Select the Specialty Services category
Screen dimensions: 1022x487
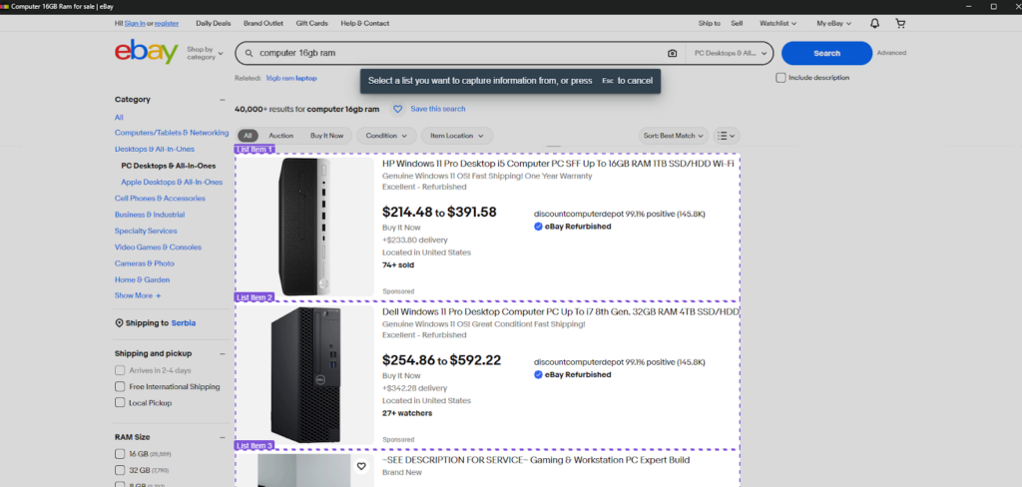pos(146,231)
